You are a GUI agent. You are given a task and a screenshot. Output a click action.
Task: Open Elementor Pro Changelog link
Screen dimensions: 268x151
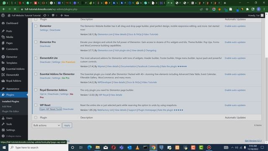[x=151, y=50]
